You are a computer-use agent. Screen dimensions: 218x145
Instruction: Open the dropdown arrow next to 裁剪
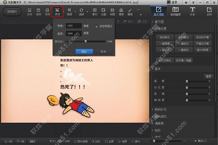[x=76, y=12]
